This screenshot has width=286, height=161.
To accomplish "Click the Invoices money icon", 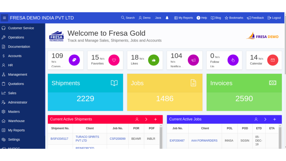I will [273, 83].
